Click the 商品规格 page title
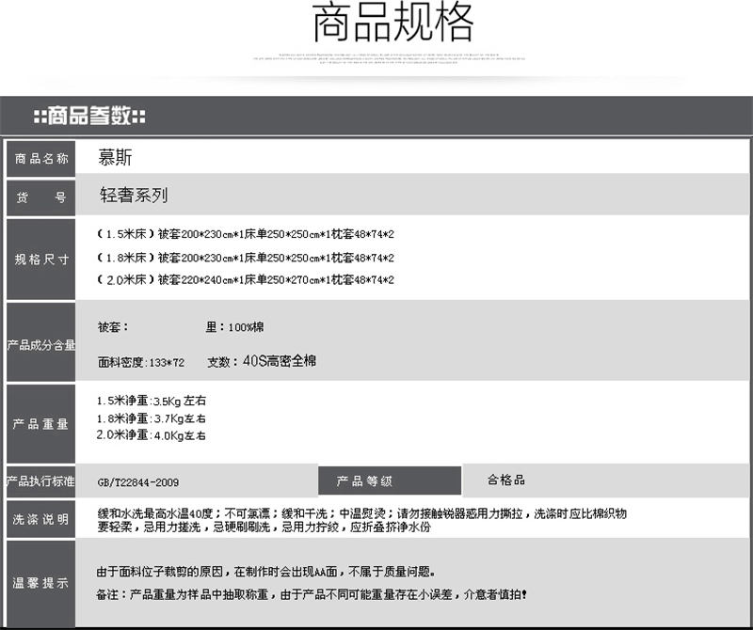The image size is (753, 630). pyautogui.click(x=393, y=25)
